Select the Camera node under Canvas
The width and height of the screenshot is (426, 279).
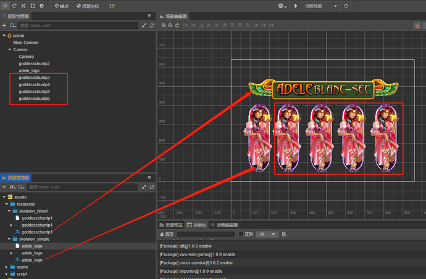27,57
